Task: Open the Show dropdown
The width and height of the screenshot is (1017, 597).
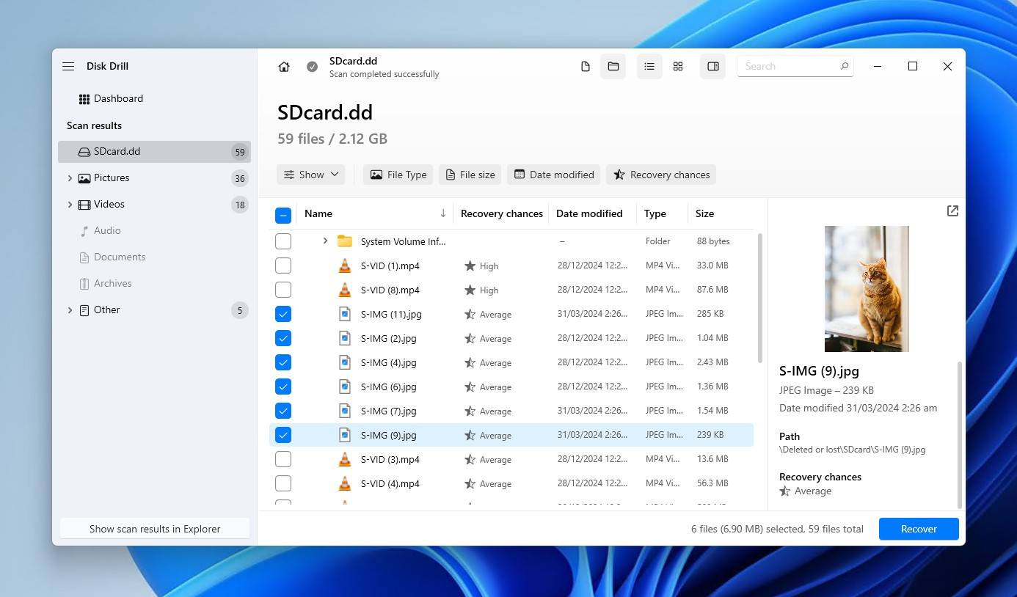Action: click(311, 175)
